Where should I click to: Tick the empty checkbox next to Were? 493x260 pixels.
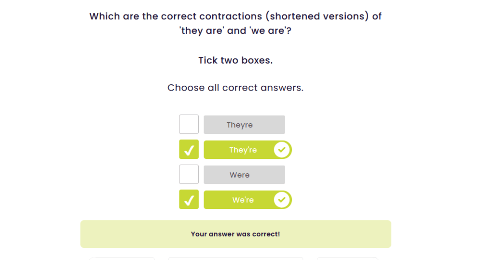click(x=189, y=174)
